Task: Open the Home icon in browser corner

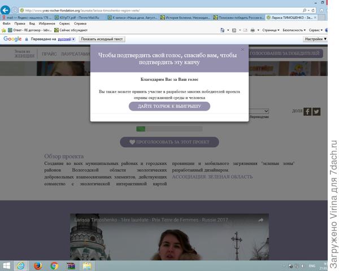Action: 321,10
